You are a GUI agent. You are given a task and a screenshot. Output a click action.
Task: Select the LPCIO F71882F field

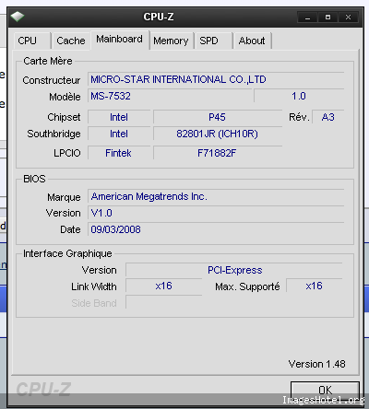point(218,153)
